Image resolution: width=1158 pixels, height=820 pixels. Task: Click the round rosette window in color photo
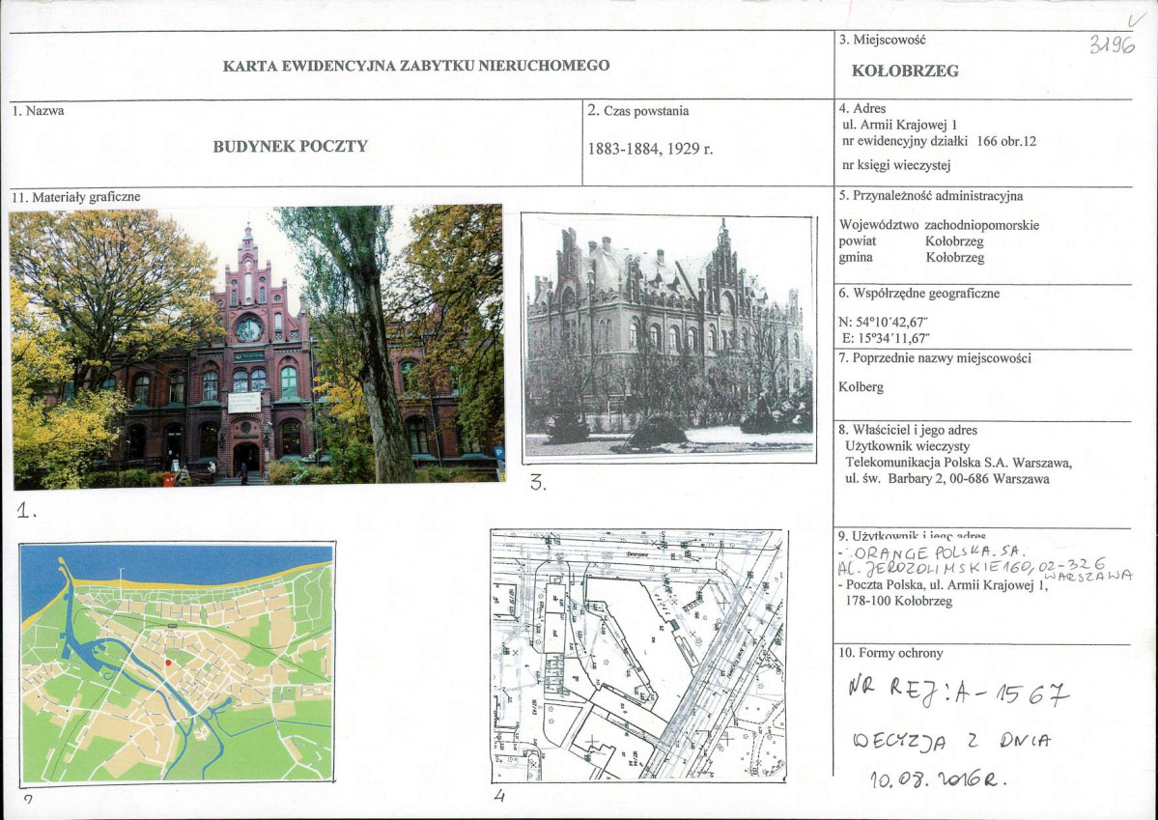248,329
